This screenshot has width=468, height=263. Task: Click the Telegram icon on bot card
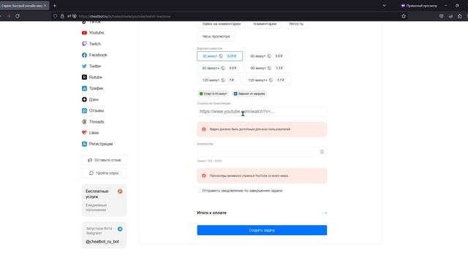click(x=120, y=229)
